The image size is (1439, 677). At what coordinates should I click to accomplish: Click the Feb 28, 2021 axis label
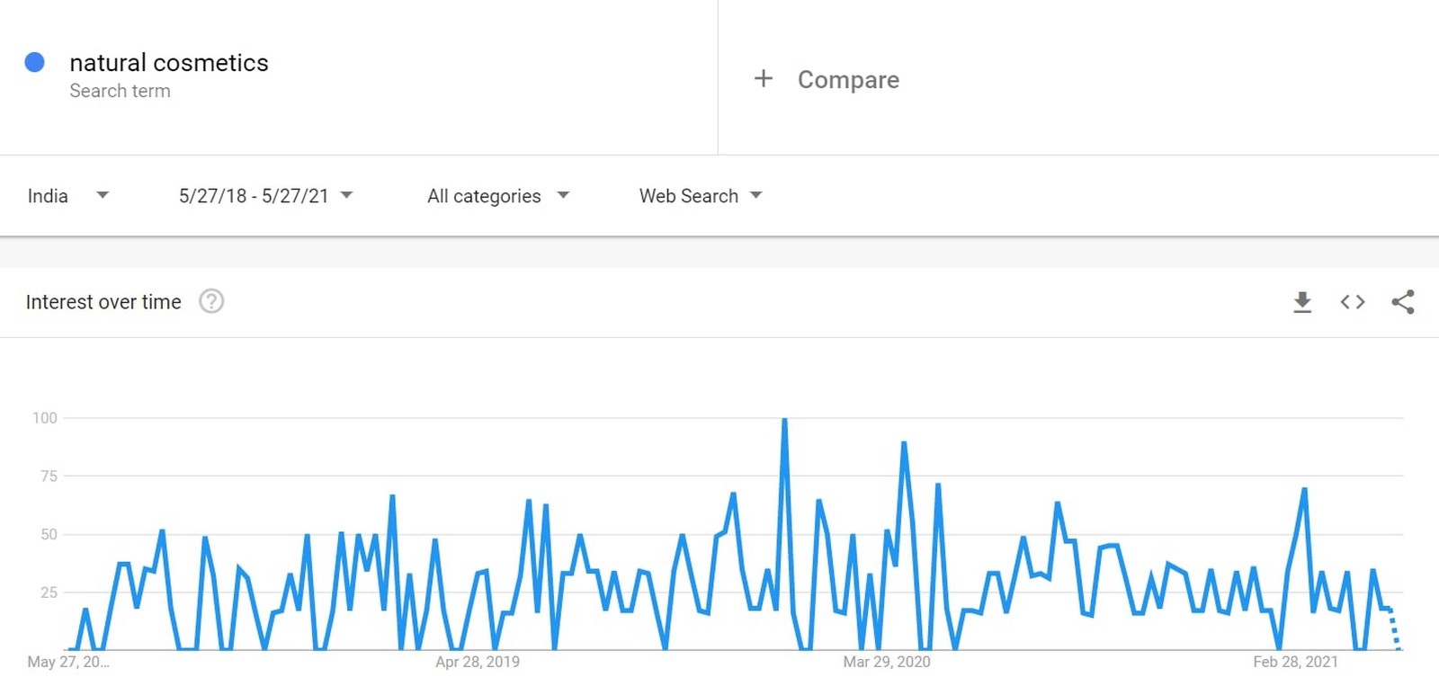coord(1295,662)
